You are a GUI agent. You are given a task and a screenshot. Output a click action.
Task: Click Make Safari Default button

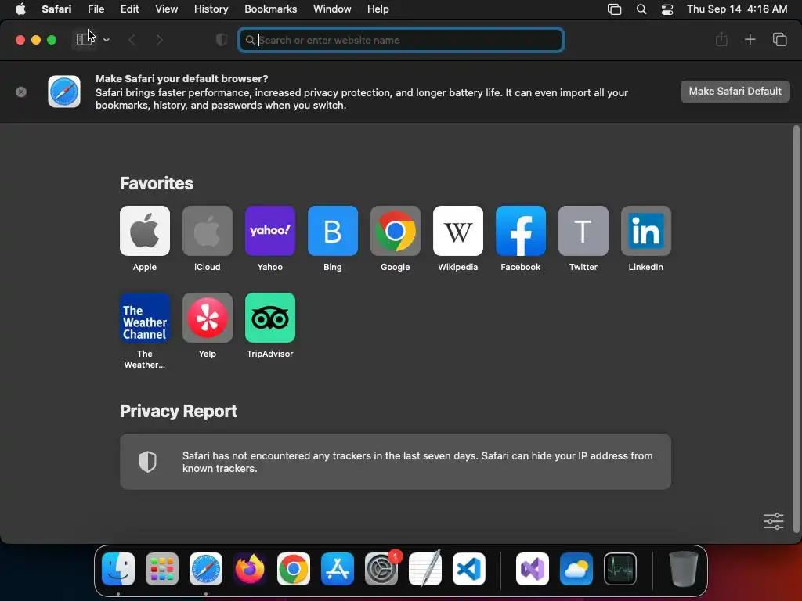pos(735,92)
